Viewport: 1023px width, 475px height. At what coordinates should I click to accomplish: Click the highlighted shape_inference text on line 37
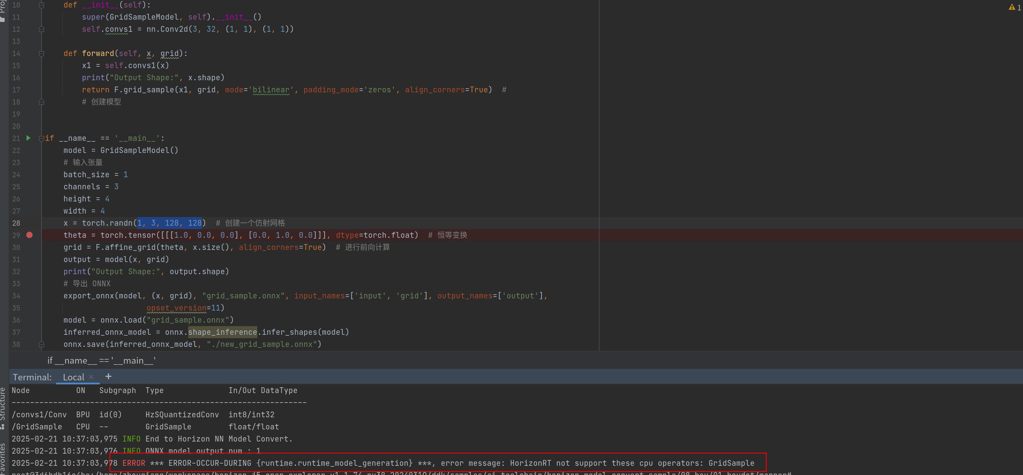(x=222, y=332)
